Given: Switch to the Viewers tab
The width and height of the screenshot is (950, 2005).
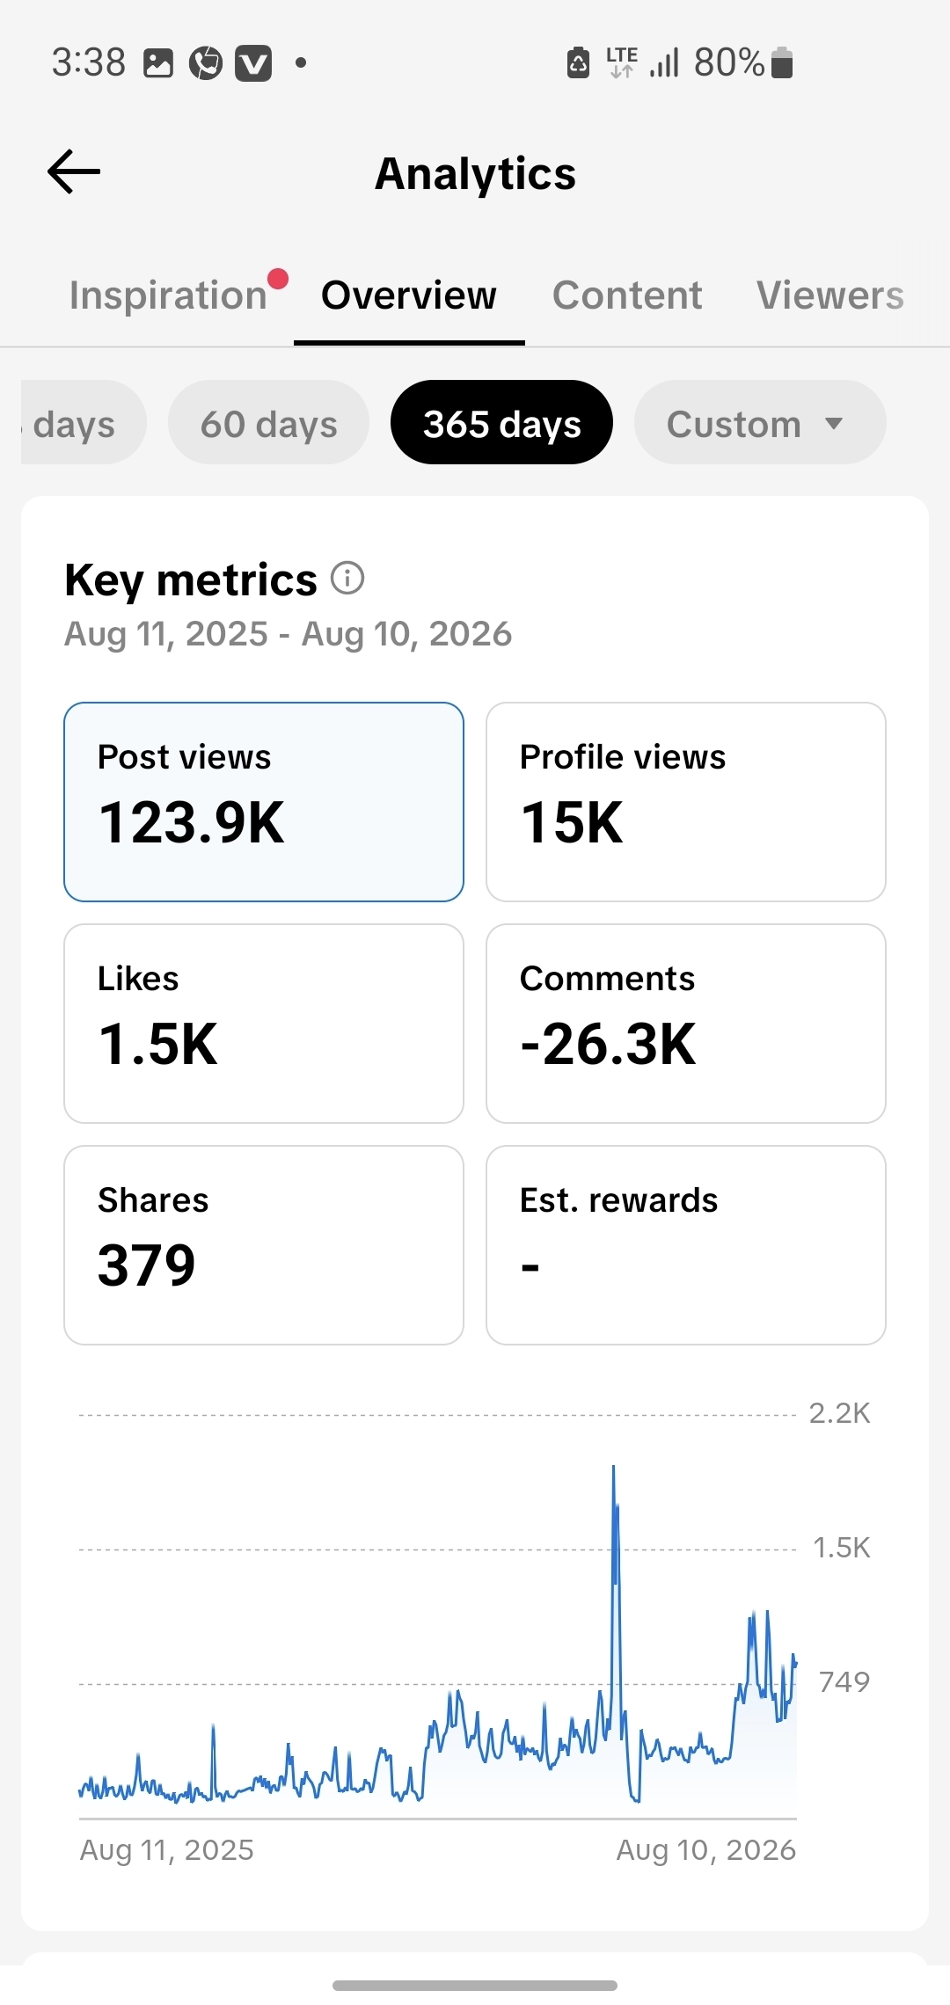Looking at the screenshot, I should pos(830,295).
